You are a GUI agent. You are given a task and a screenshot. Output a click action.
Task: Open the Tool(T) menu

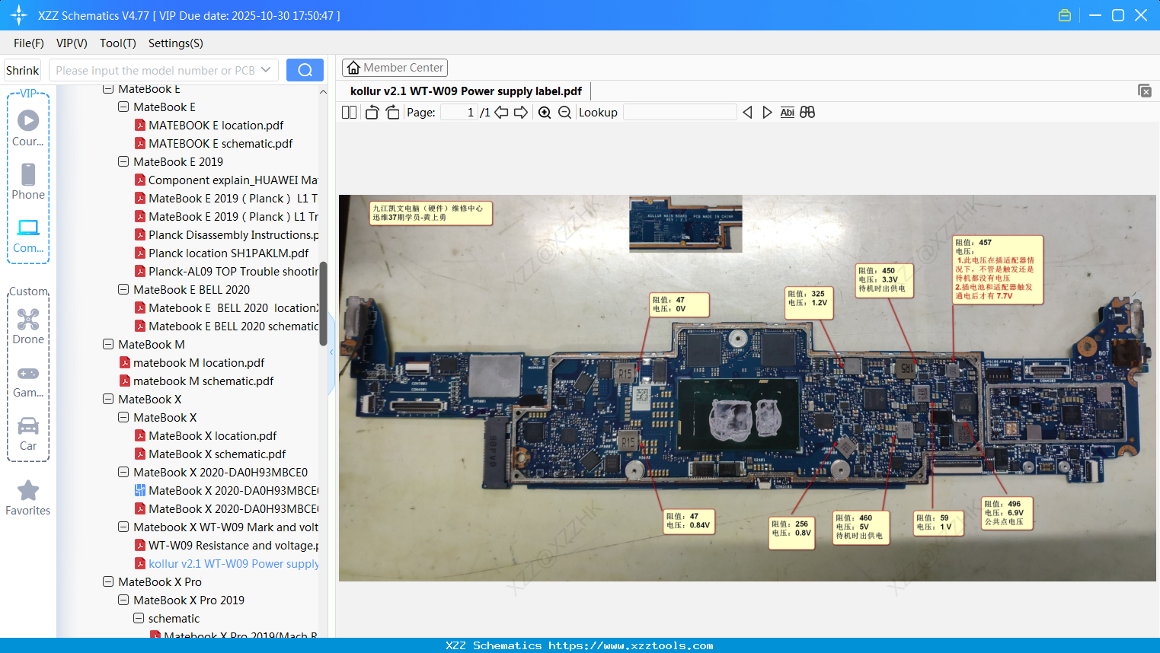(x=118, y=43)
